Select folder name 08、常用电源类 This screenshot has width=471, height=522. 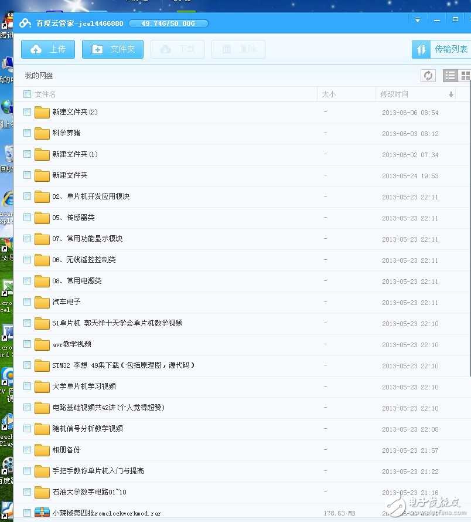[x=77, y=280]
